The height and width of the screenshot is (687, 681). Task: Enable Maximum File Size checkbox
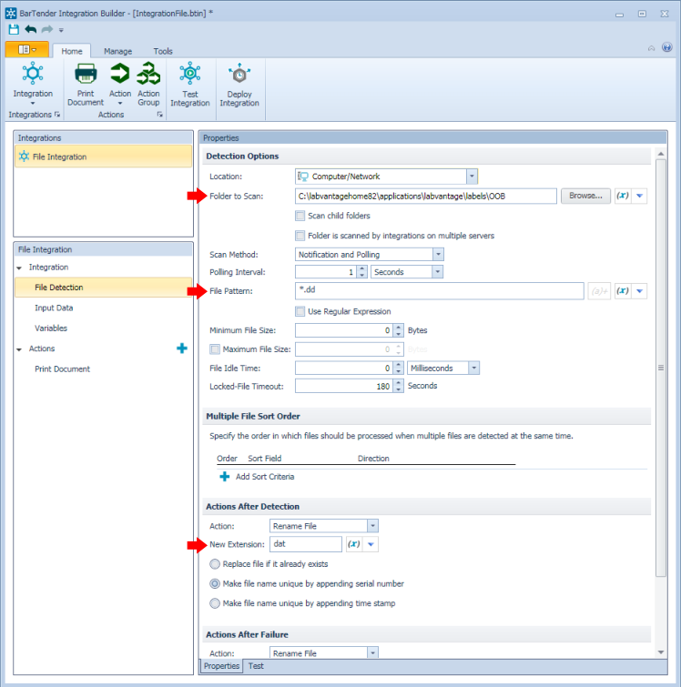[215, 349]
